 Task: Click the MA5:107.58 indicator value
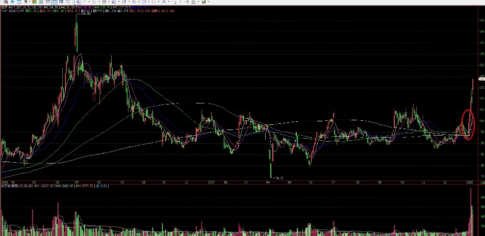pos(121,8)
